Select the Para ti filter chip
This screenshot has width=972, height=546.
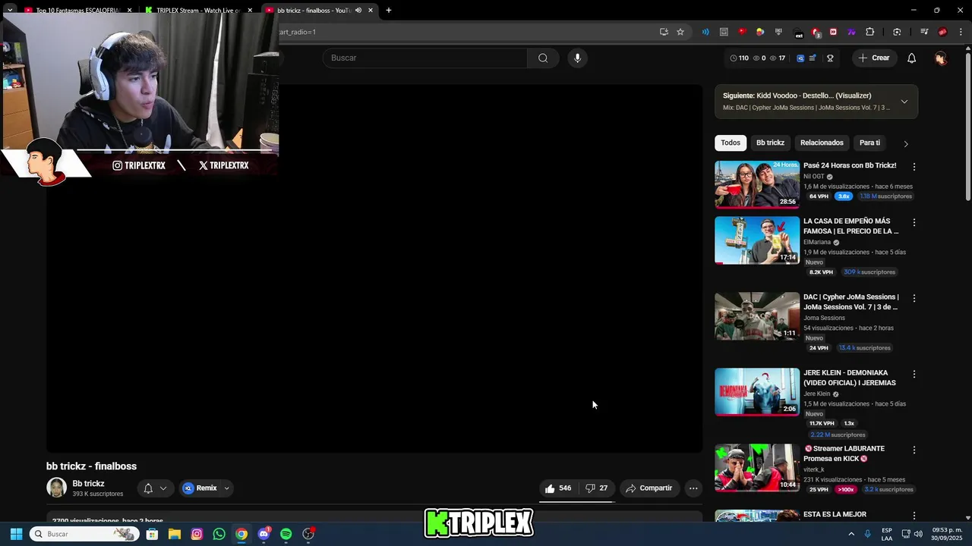pyautogui.click(x=869, y=143)
